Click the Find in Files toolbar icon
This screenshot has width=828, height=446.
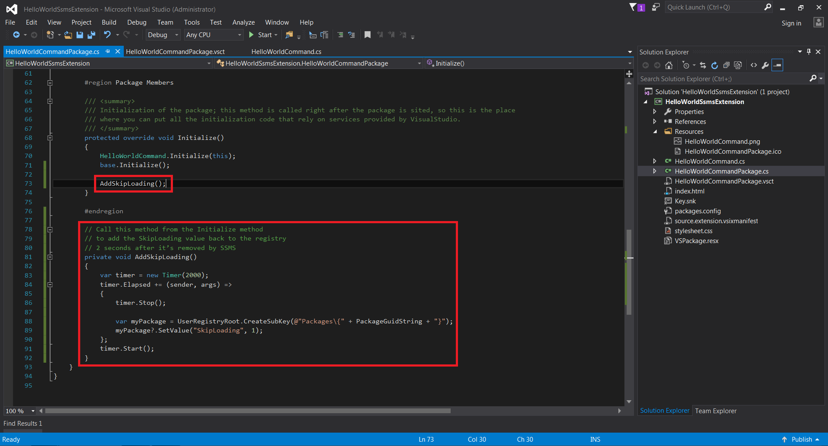289,35
